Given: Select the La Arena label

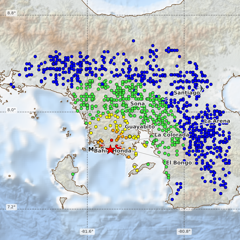Looking at the screenshot, I should click(x=217, y=121).
